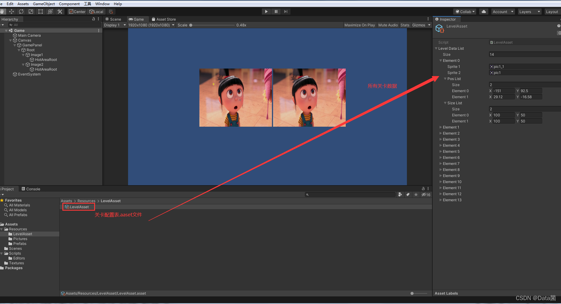Click Resources in the breadcrumb path
The image size is (561, 304).
pyautogui.click(x=86, y=201)
